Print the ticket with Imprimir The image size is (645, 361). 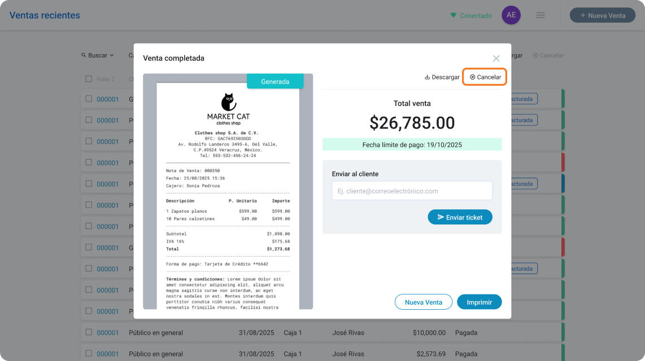(479, 302)
